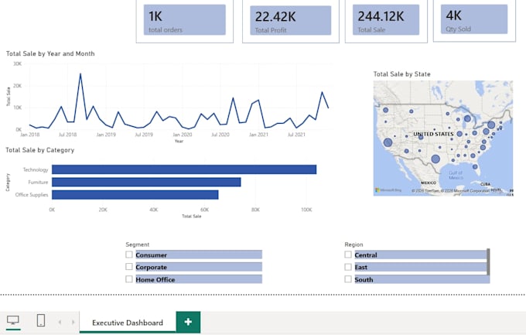Go to previous page tab arrow
Image resolution: width=526 pixels, height=335 pixels.
coord(60,323)
